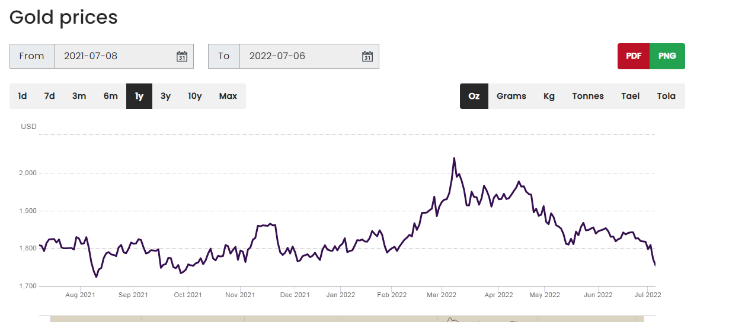Set price unit to Tola
The height and width of the screenshot is (322, 745).
[x=666, y=96]
